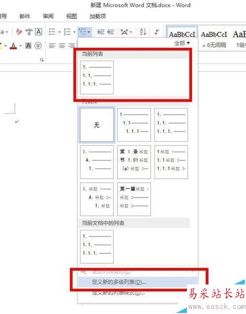
Task: Click the Increase Indent icon
Action: click(111, 32)
